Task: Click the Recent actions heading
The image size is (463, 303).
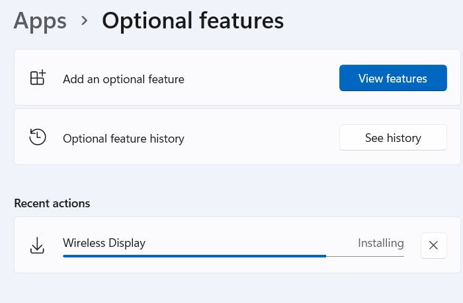Action: pyautogui.click(x=52, y=203)
